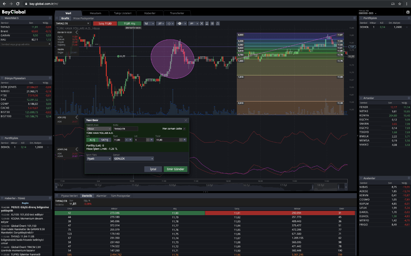Decrease Fiyat with the minus button
Viewport: 411px width, 256px height.
pyautogui.click(x=126, y=140)
